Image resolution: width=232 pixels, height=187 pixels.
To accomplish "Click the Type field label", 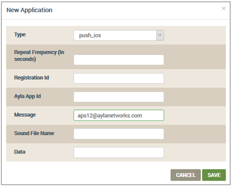I will click(x=20, y=35).
